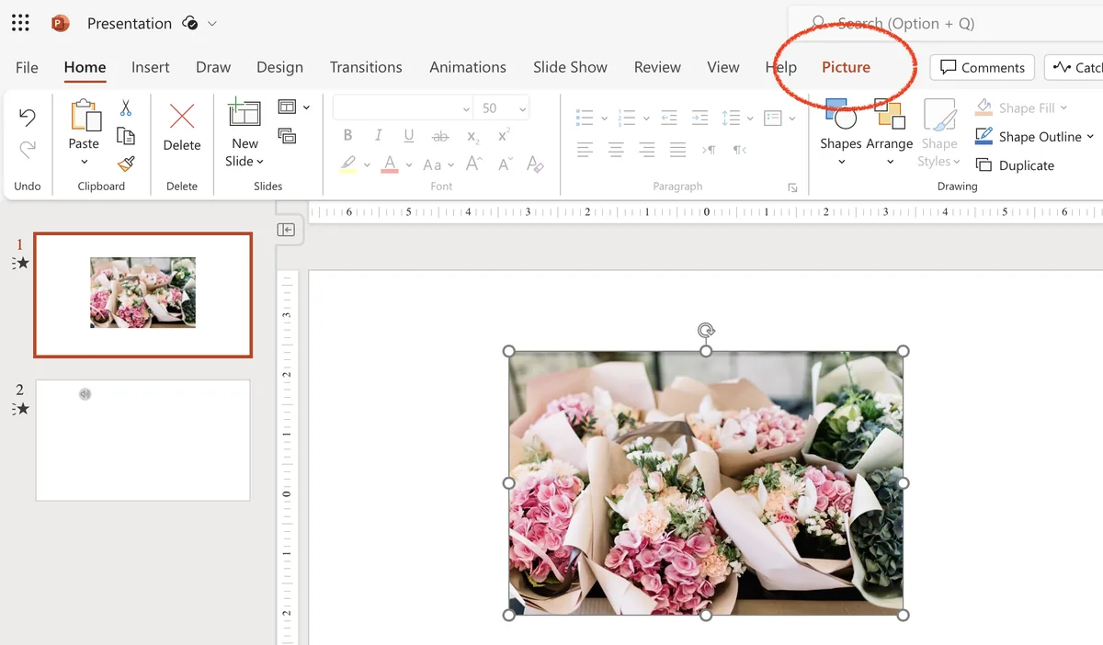
Task: Toggle Superscript formatting
Action: click(x=504, y=135)
